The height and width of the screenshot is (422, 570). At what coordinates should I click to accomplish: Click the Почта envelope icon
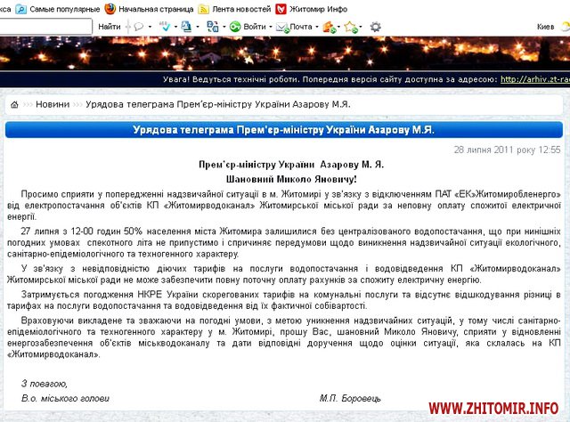[281, 27]
